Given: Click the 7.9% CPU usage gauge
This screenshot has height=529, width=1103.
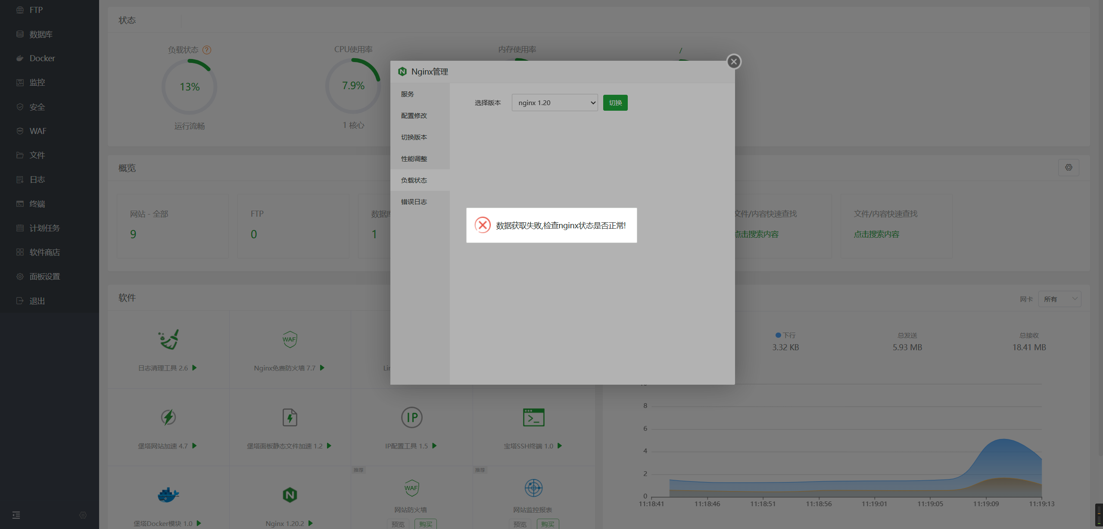Looking at the screenshot, I should click(x=353, y=86).
